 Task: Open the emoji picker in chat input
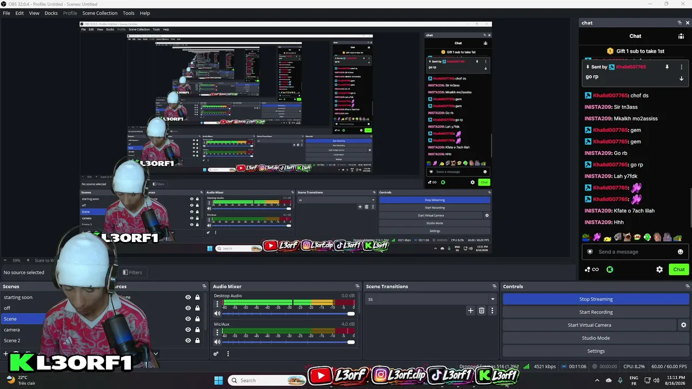pos(680,252)
